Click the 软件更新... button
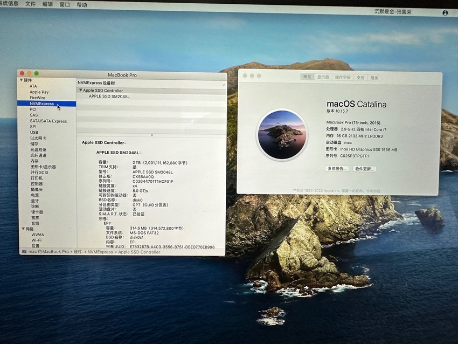458x344 pixels. coord(364,169)
